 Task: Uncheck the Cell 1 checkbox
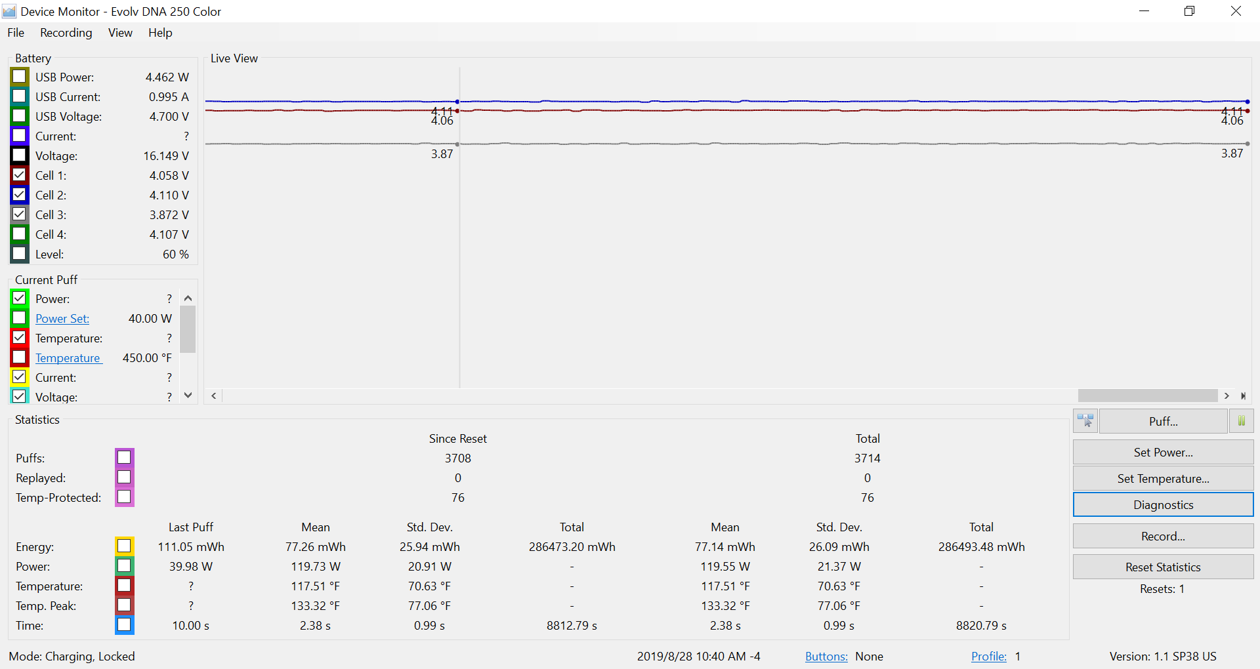coord(20,175)
